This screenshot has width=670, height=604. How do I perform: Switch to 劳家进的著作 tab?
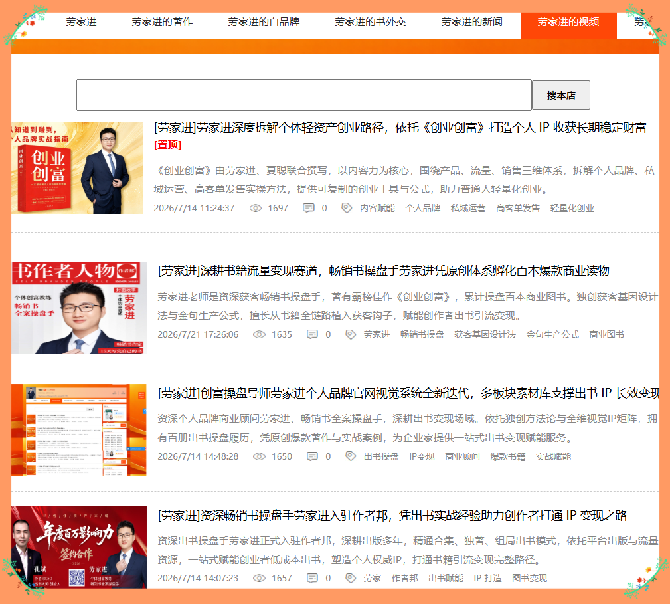click(162, 22)
